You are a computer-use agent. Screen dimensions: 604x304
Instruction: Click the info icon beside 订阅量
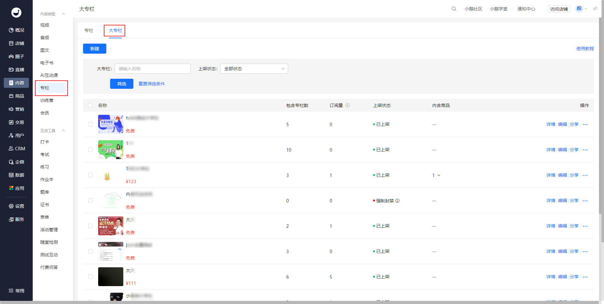click(x=348, y=105)
